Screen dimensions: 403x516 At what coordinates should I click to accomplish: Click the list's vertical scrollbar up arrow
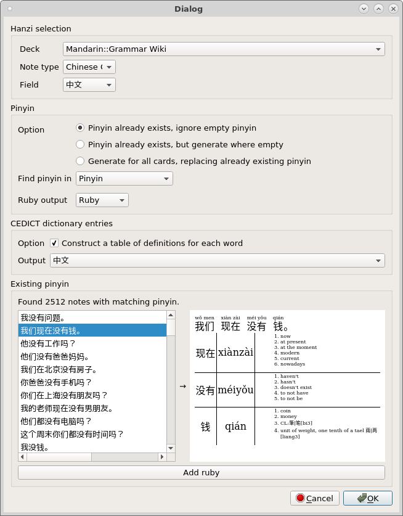171,315
